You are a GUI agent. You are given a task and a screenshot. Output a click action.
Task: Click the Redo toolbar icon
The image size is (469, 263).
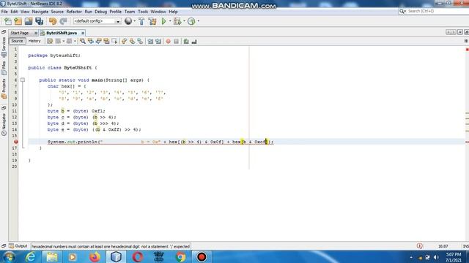(x=63, y=21)
